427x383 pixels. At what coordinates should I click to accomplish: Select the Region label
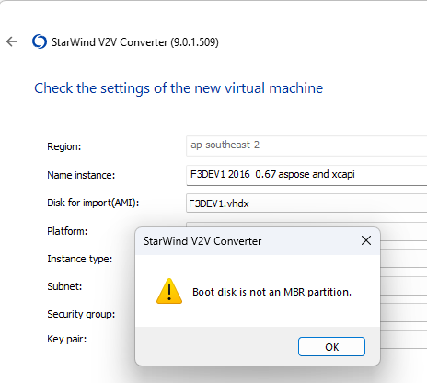(64, 146)
